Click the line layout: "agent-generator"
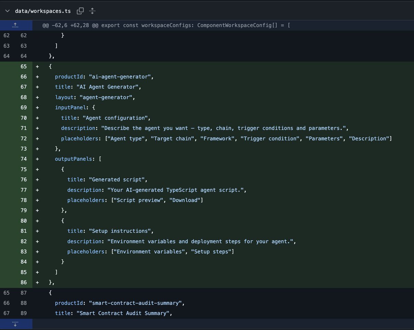Image resolution: width=414 pixels, height=330 pixels. click(x=95, y=97)
